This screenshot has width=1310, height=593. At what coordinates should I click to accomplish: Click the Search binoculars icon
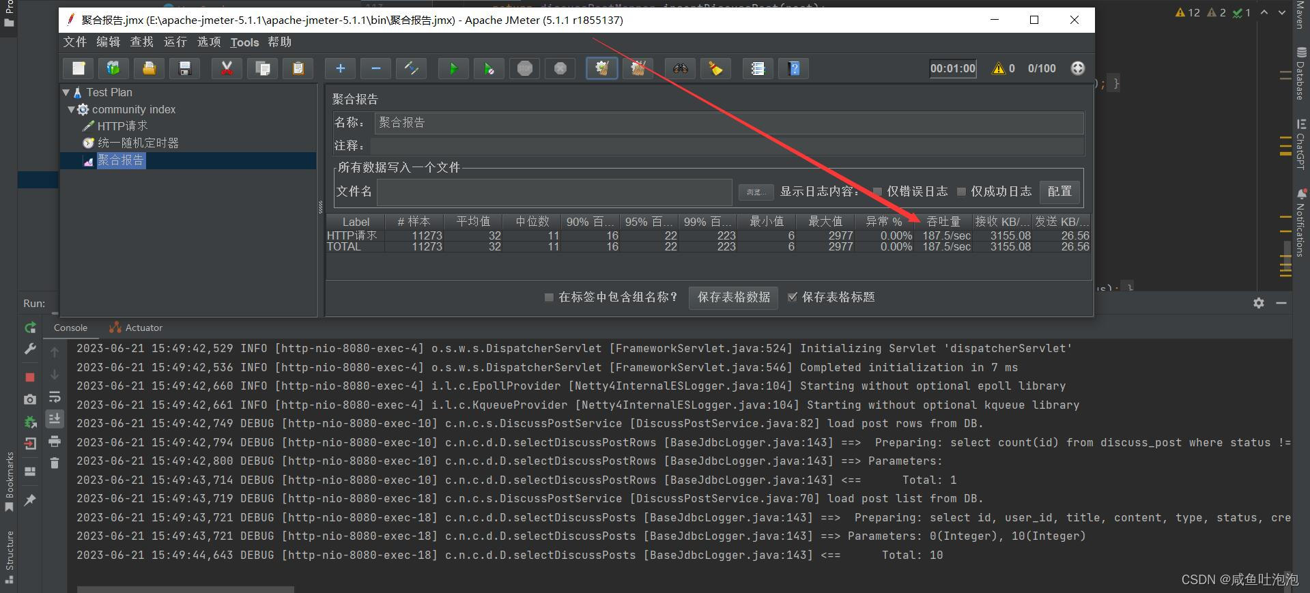[x=680, y=68]
